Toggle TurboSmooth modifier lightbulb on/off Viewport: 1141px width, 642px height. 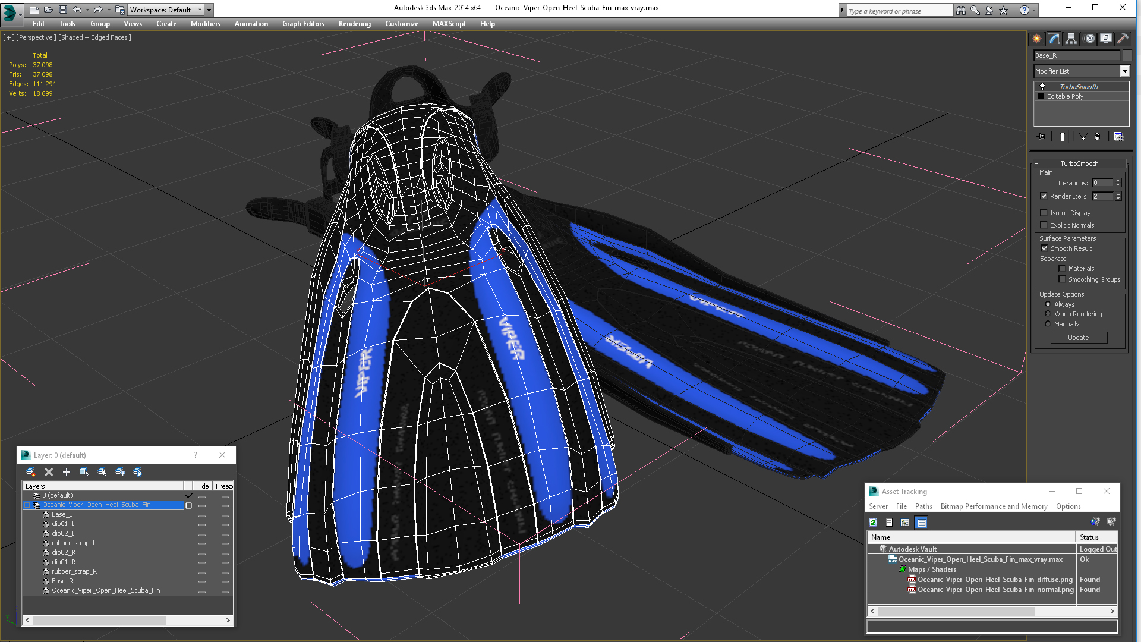pos(1042,87)
